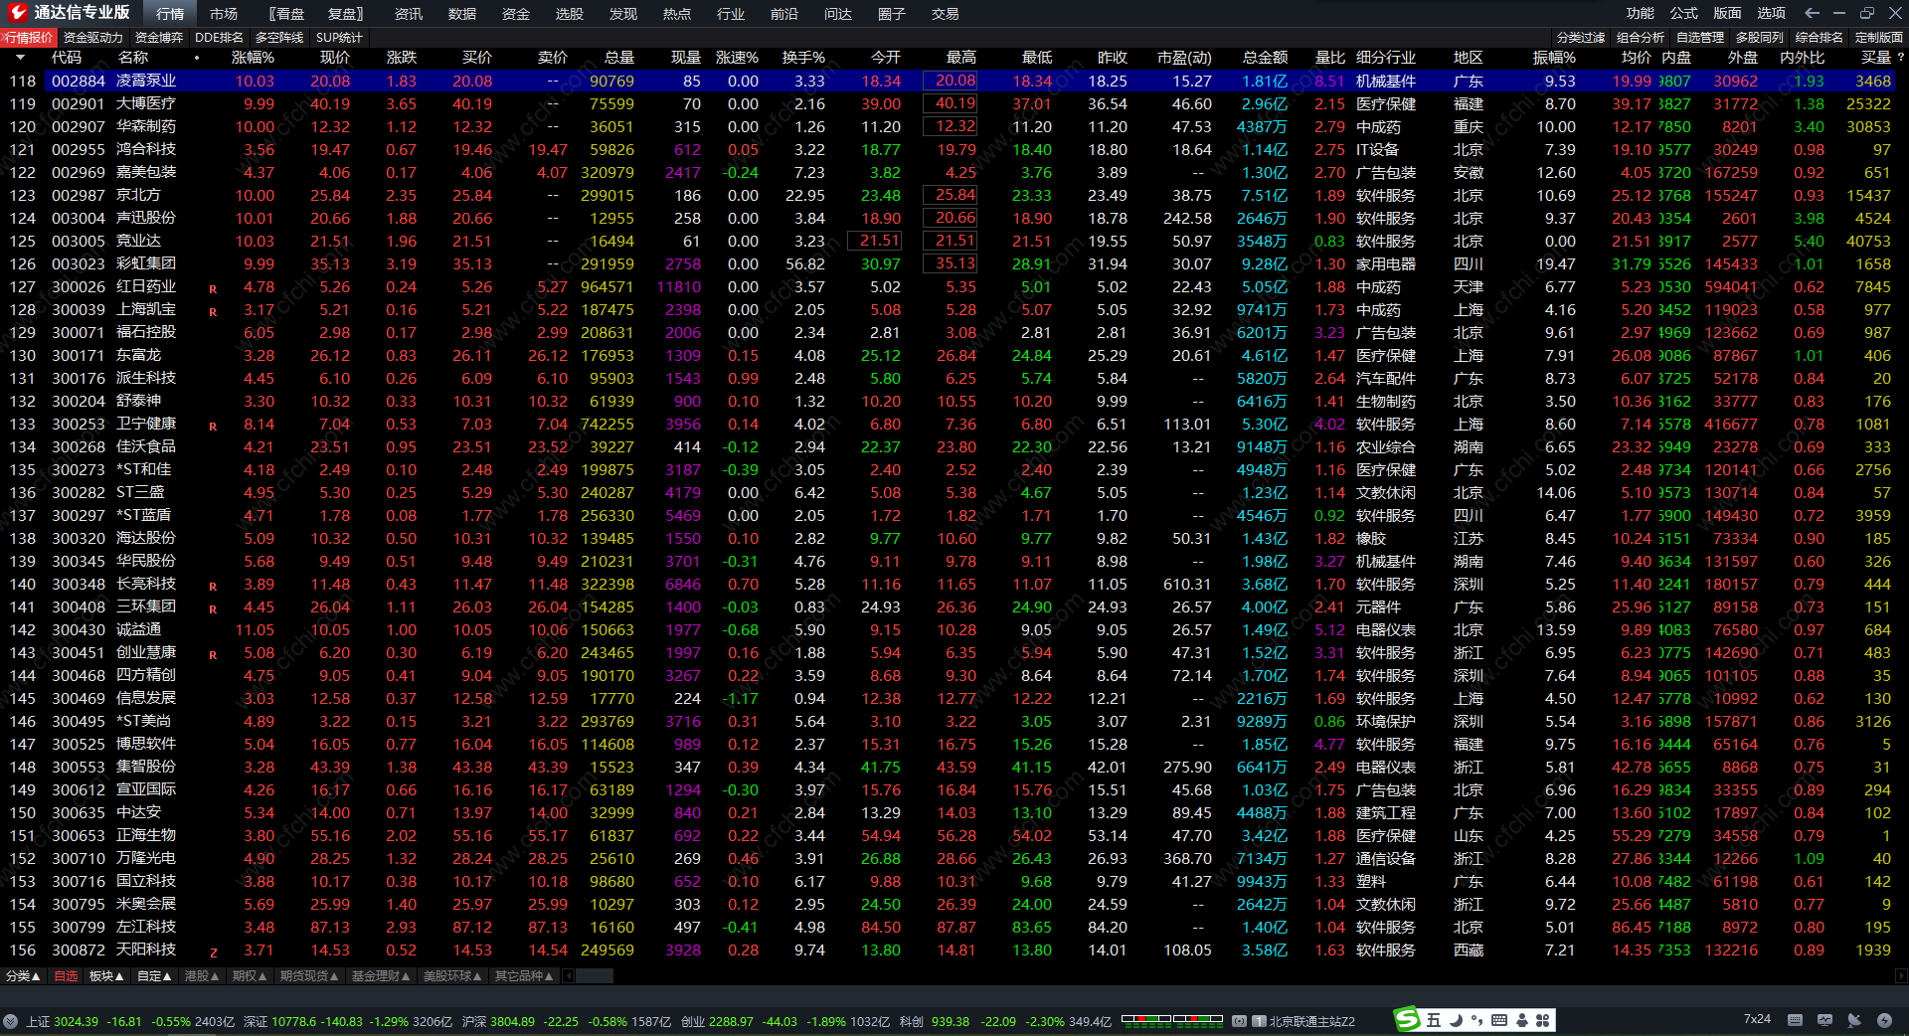The width and height of the screenshot is (1909, 1036).
Task: Click the 7x24 news label
Action: [1757, 1019]
